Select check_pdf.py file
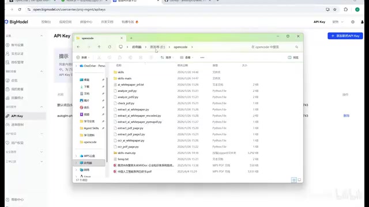This screenshot has width=369, height=207. click(126, 103)
